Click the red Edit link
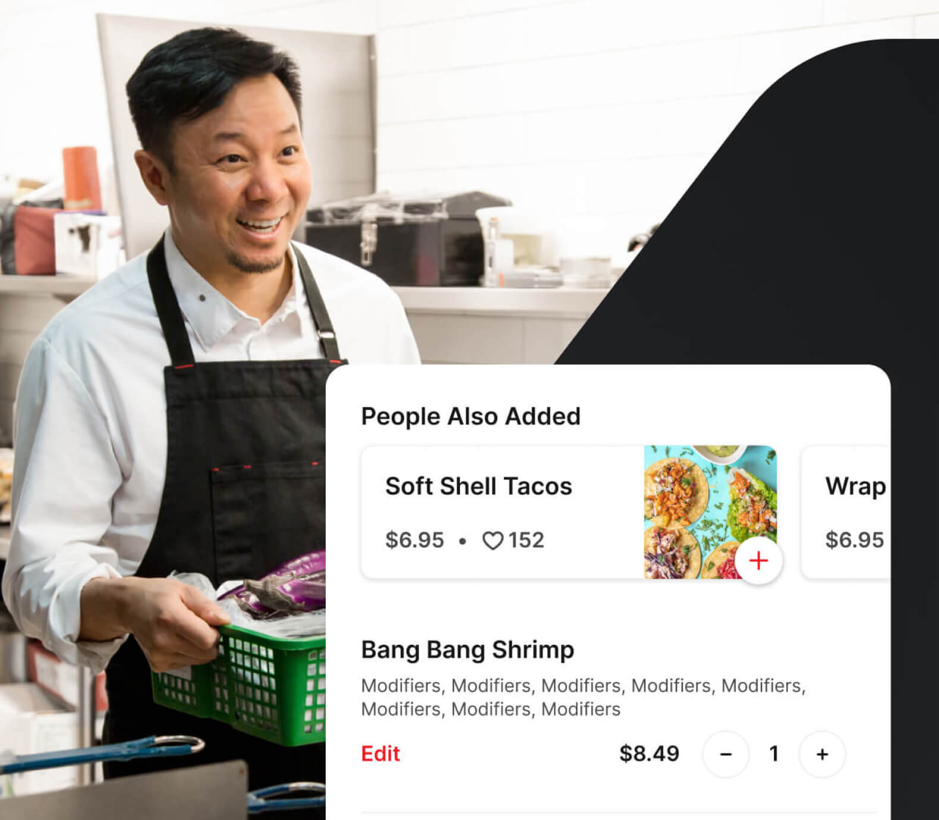This screenshot has height=820, width=939. pyautogui.click(x=380, y=753)
